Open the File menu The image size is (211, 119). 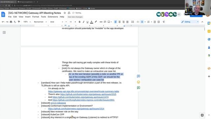(x=10, y=17)
